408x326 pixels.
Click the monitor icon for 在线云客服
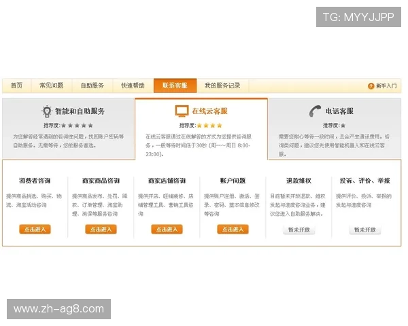click(182, 111)
